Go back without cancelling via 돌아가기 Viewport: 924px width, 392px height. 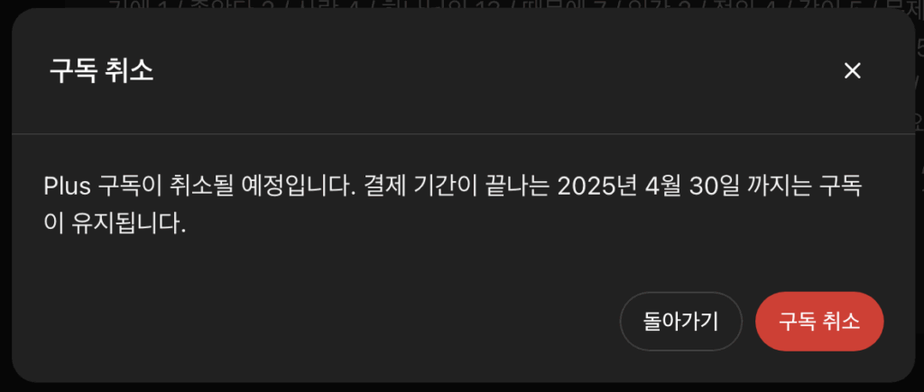pos(680,322)
